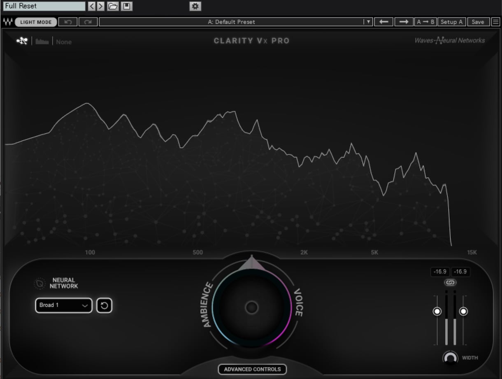
Task: Load the previous preset with left arrow
Action: [383, 22]
